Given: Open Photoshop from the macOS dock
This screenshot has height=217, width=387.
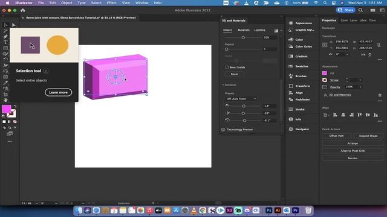Looking at the screenshot, I should point(268,210).
